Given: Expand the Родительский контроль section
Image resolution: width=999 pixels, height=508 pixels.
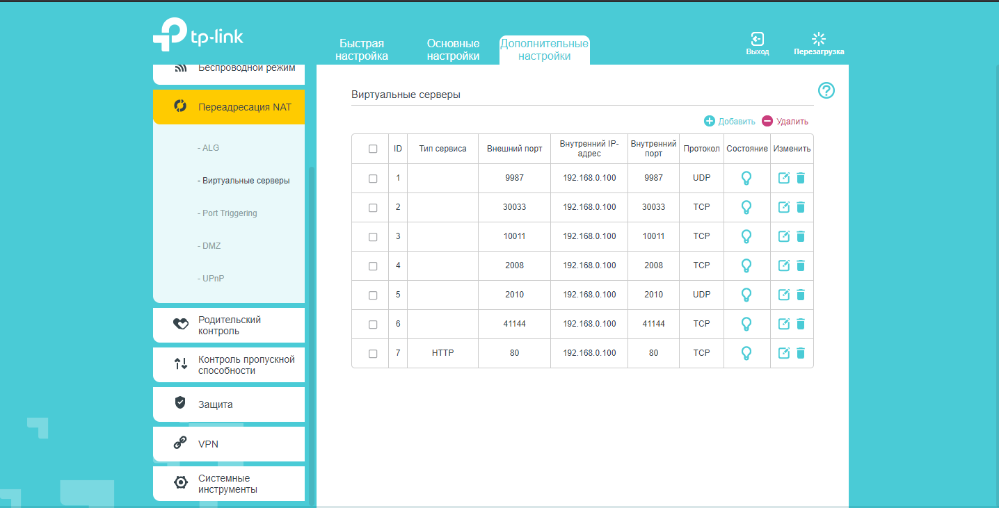Looking at the screenshot, I should [229, 325].
